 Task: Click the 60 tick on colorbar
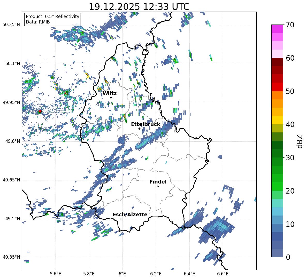point(290,58)
